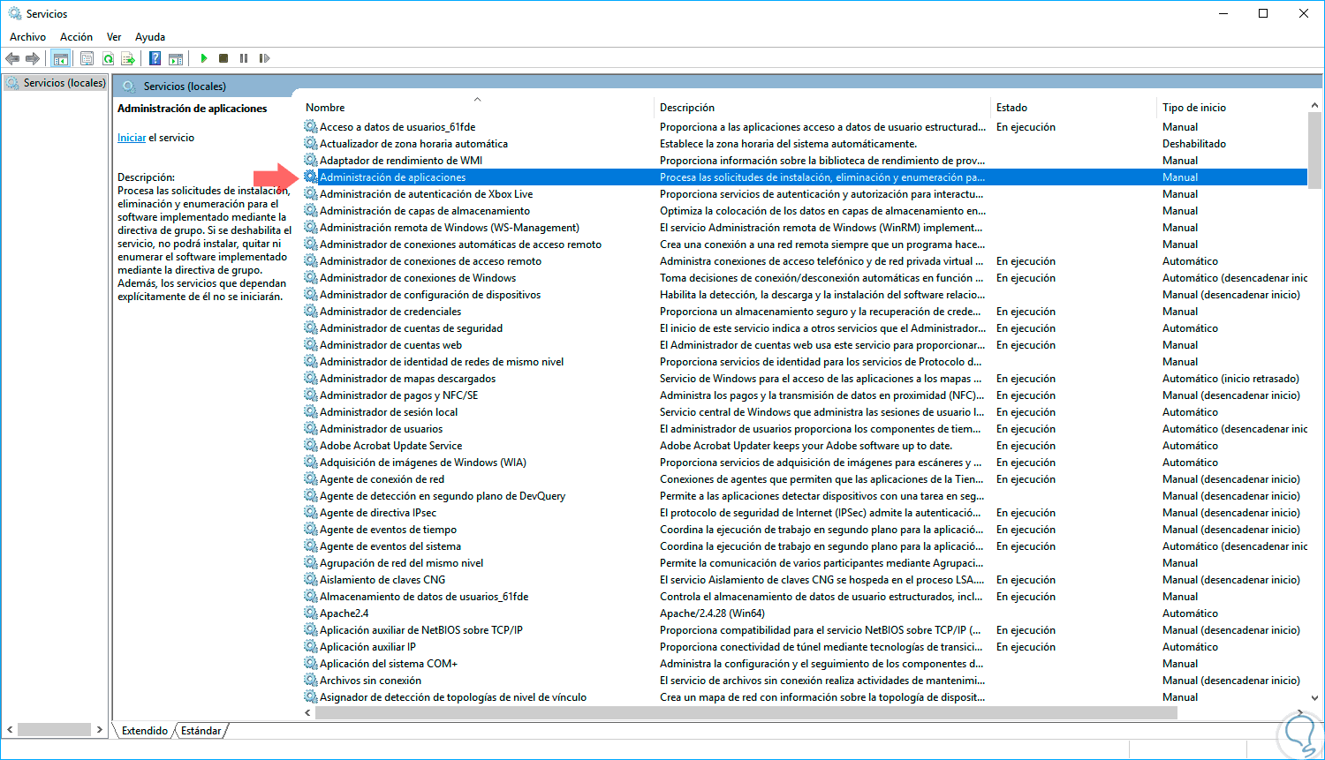The width and height of the screenshot is (1325, 760).
Task: Click the gear icon for Agente de conexión de red
Action: (x=311, y=479)
